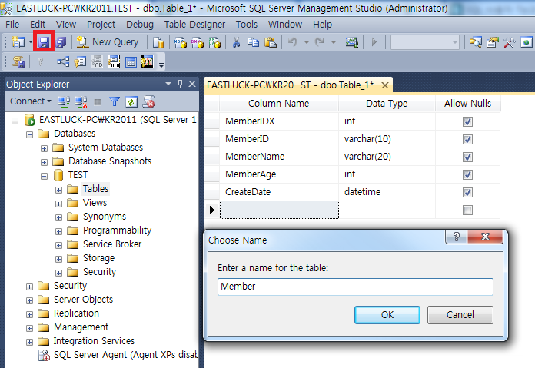This screenshot has height=368, width=535.
Task: Open the Debug menu
Action: [140, 25]
